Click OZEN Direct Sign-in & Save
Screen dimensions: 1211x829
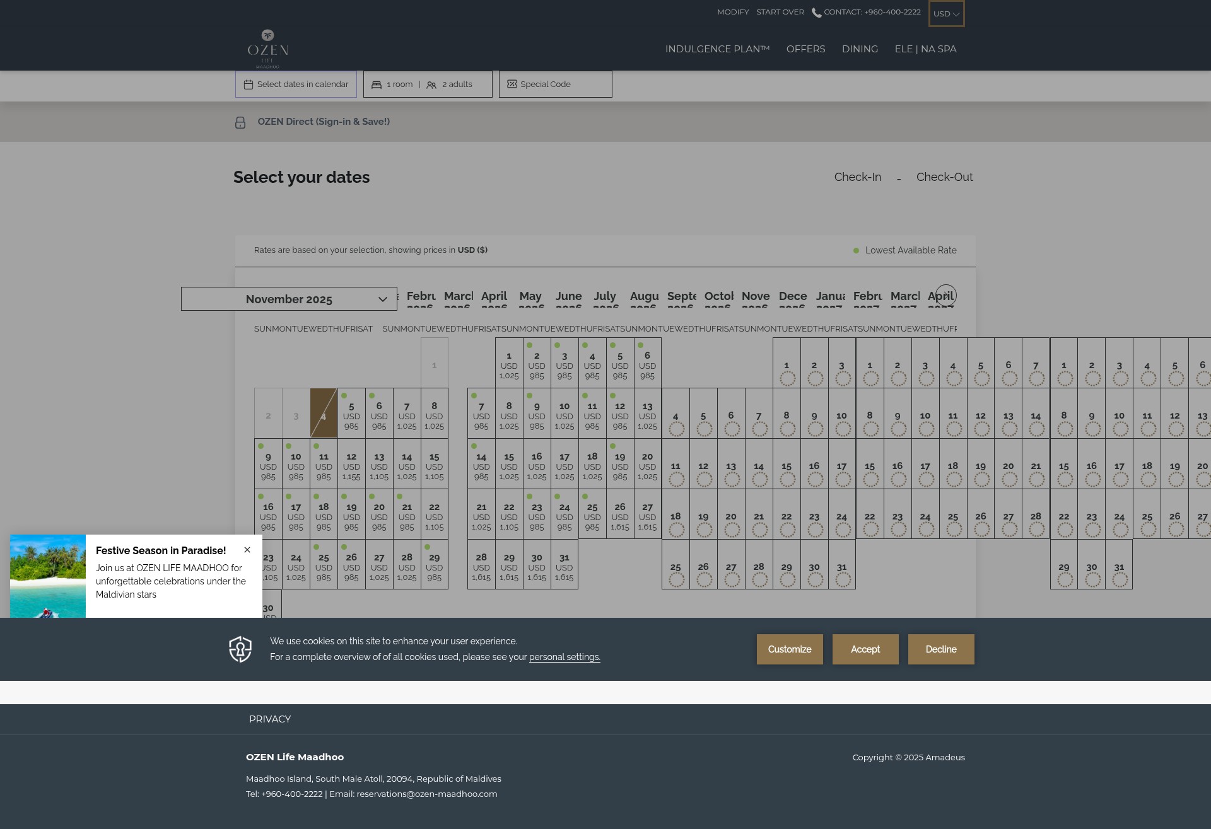click(x=324, y=122)
